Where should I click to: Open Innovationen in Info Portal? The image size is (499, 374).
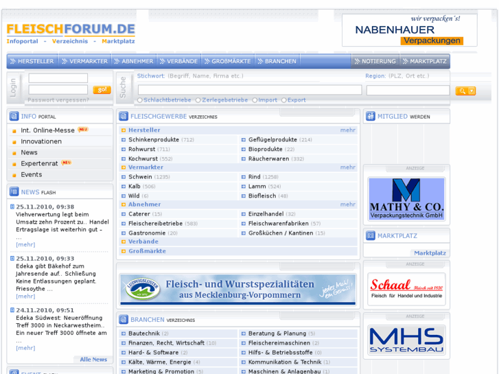(41, 141)
